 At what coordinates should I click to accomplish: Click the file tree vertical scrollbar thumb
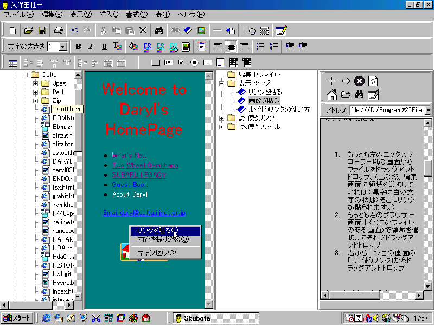pyautogui.click(x=78, y=120)
